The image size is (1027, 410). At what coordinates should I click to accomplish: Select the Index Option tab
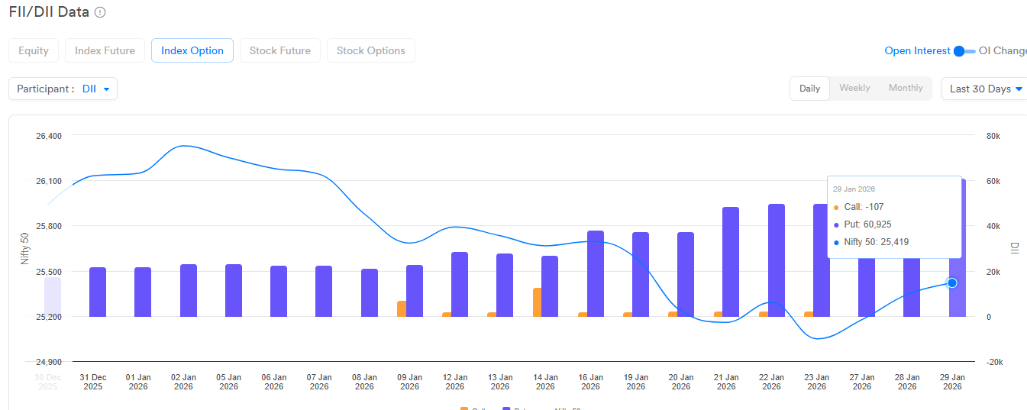point(192,50)
